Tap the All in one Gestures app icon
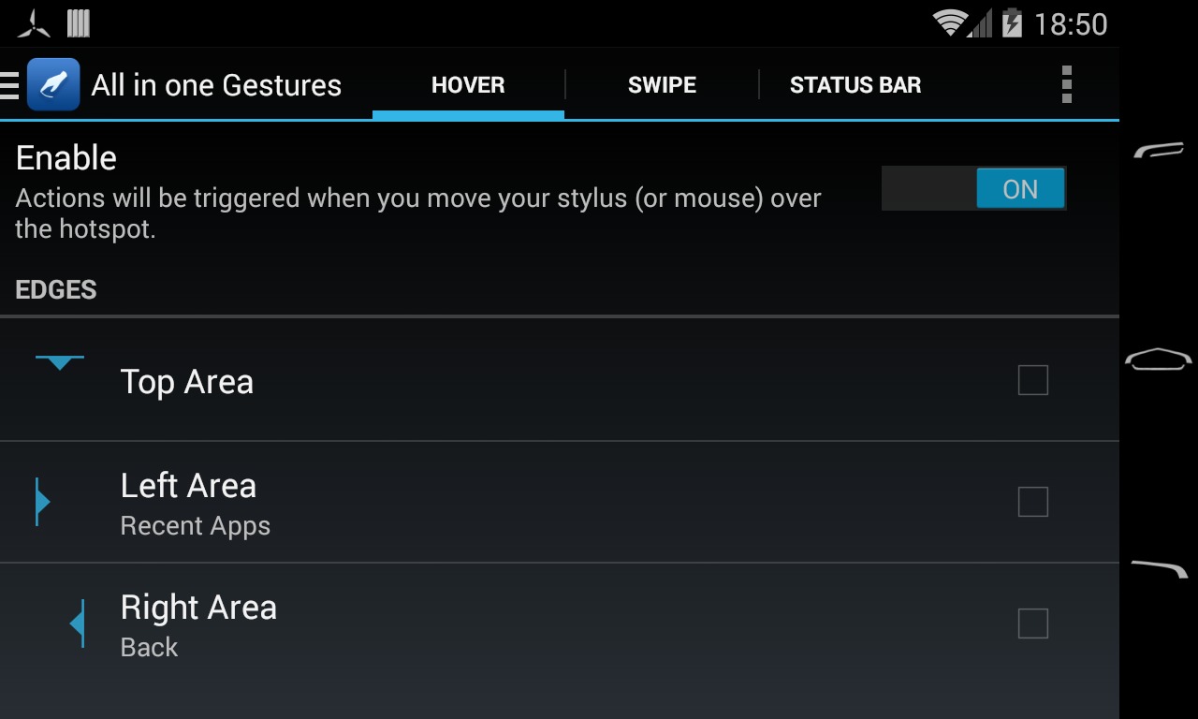 coord(53,85)
